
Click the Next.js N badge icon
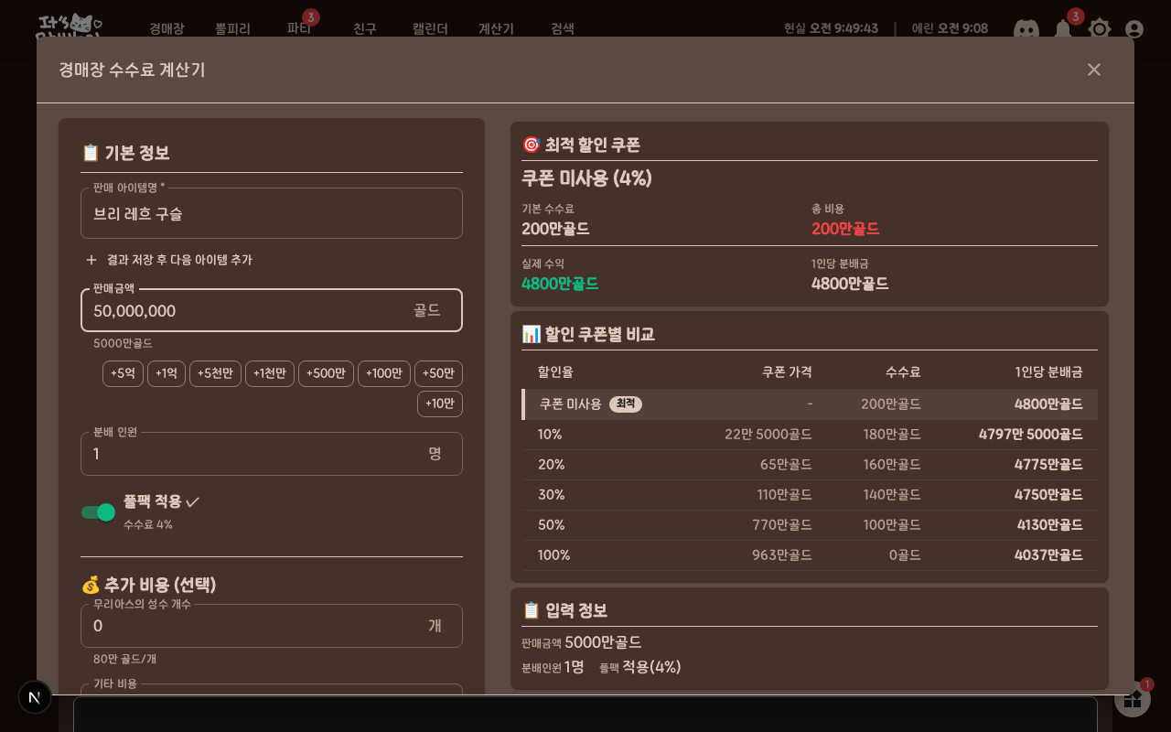(35, 697)
